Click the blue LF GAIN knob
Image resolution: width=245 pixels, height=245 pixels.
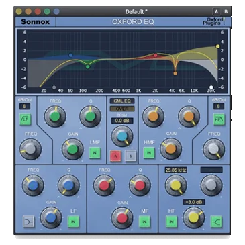pos(51,217)
